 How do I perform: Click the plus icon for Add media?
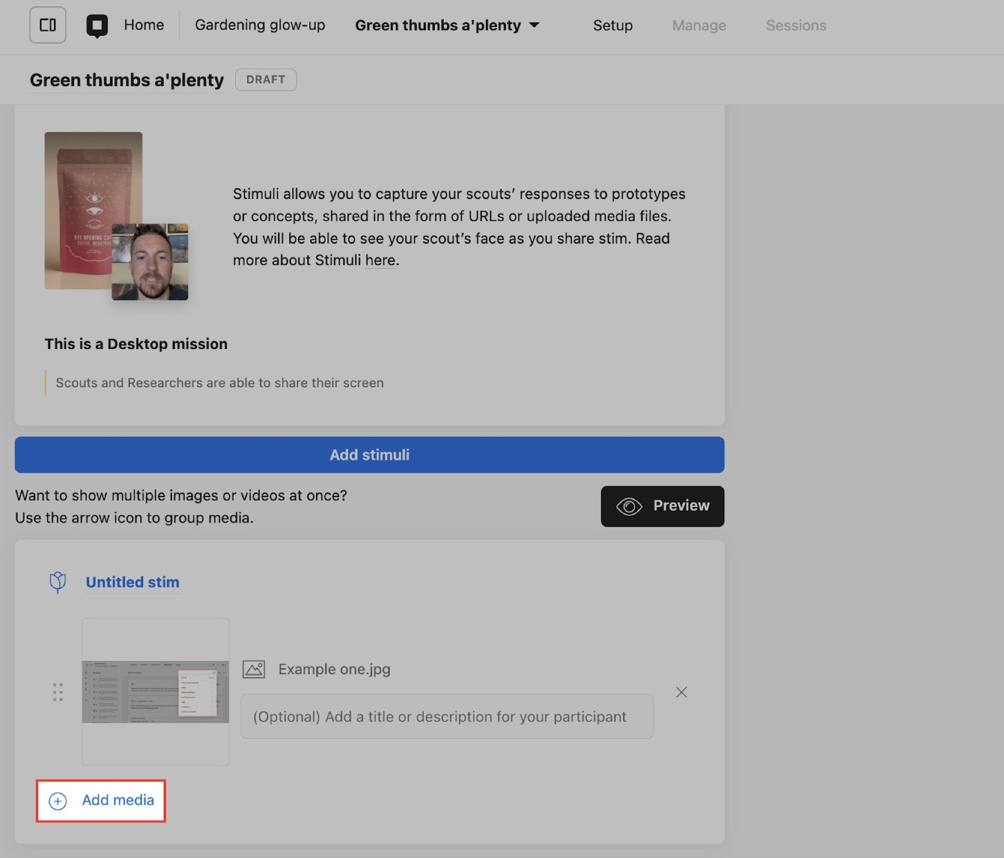coord(58,801)
